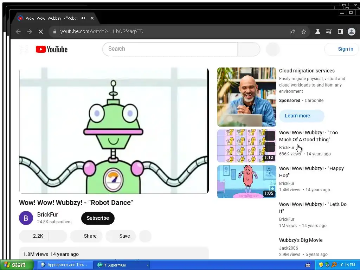Subscribe to BrickFur
This screenshot has width=360, height=270.
tap(98, 218)
